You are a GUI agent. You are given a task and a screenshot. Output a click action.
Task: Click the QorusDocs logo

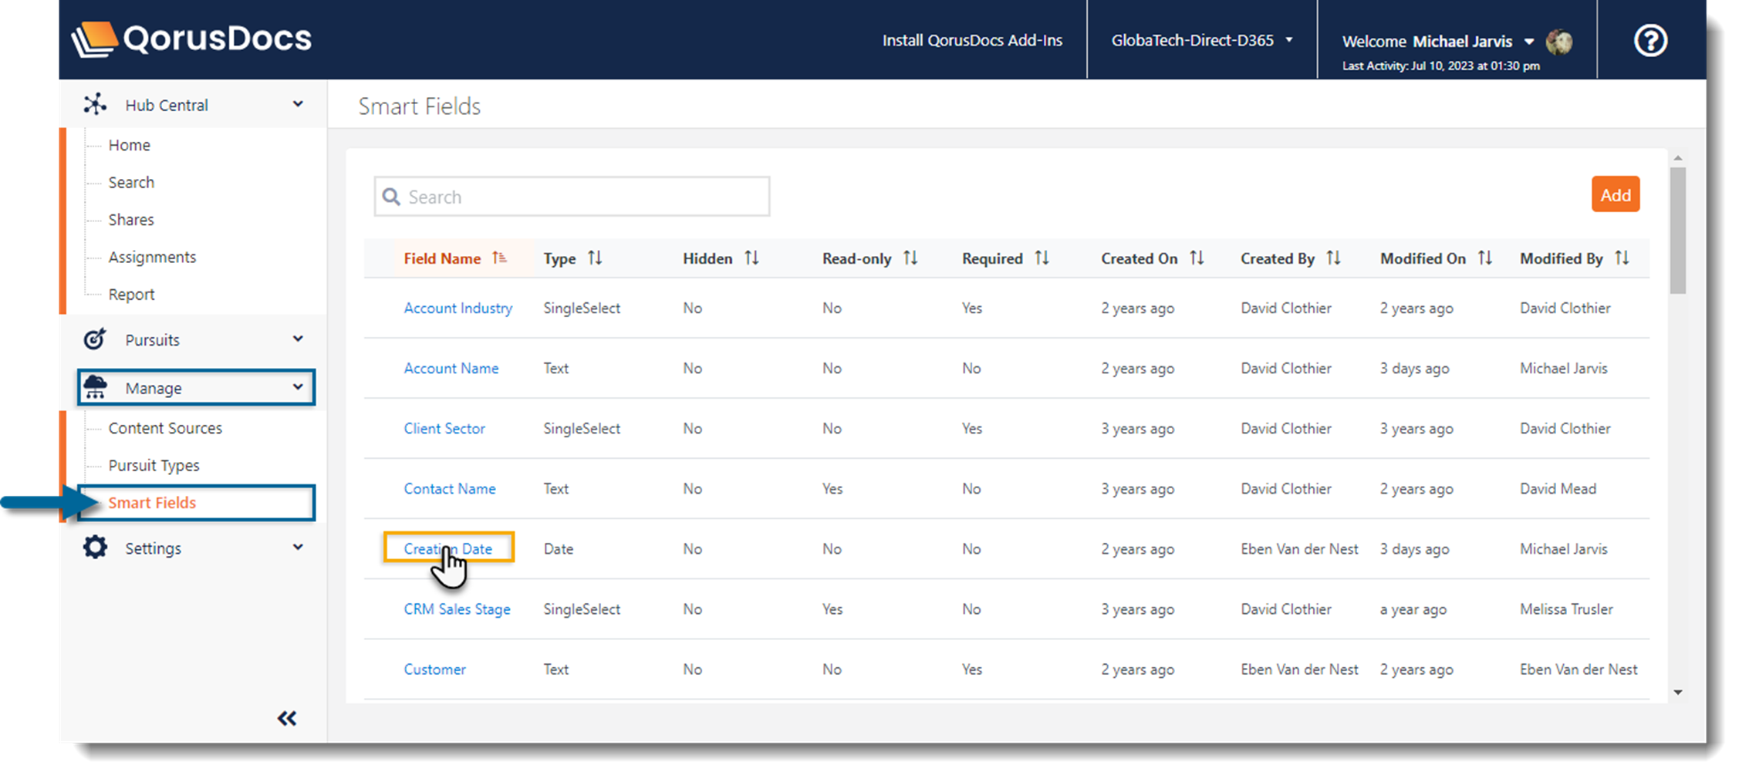coord(191,39)
